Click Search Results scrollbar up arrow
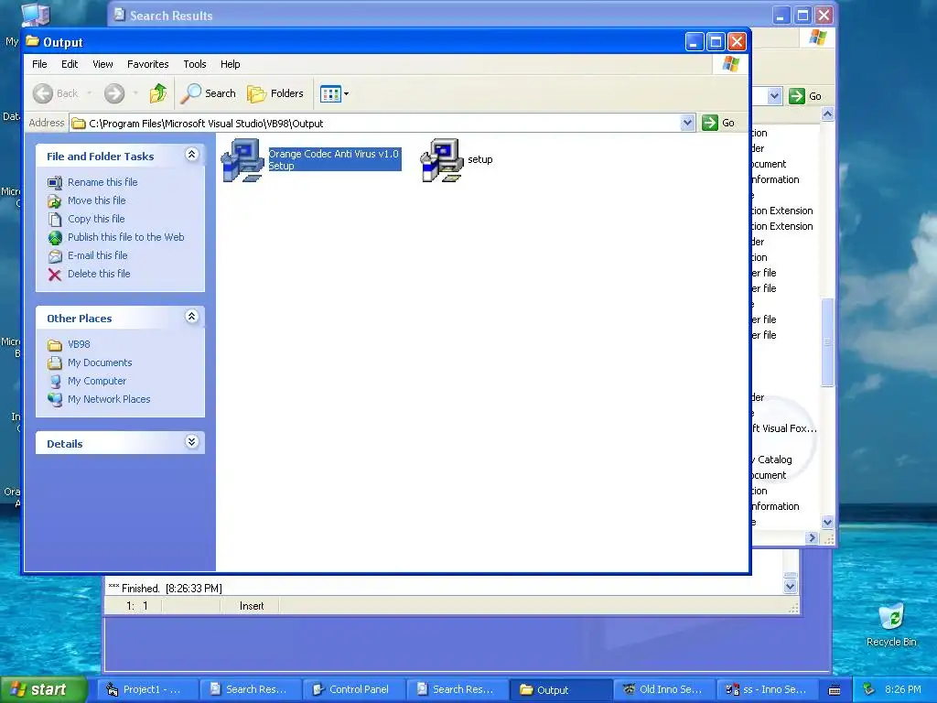937x703 pixels. [827, 114]
